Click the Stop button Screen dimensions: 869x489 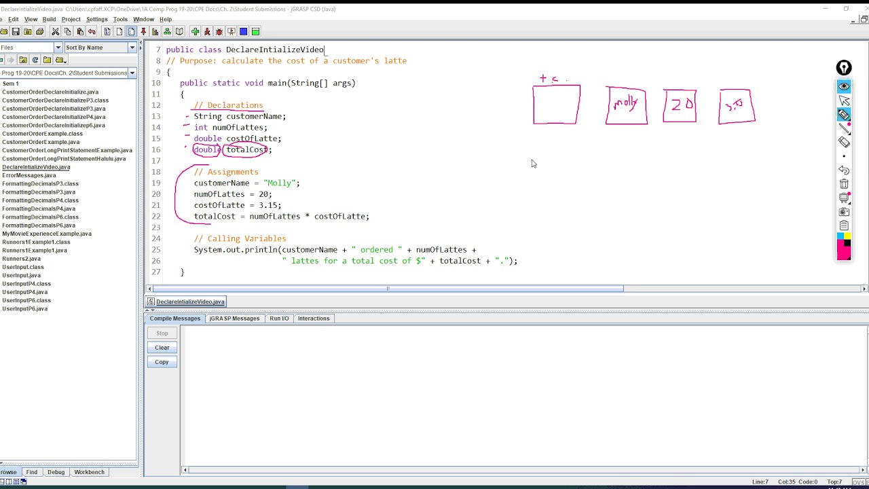[x=162, y=333]
